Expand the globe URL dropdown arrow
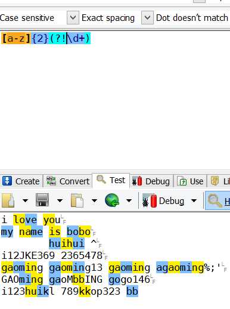The width and height of the screenshot is (230, 309). [x=129, y=200]
